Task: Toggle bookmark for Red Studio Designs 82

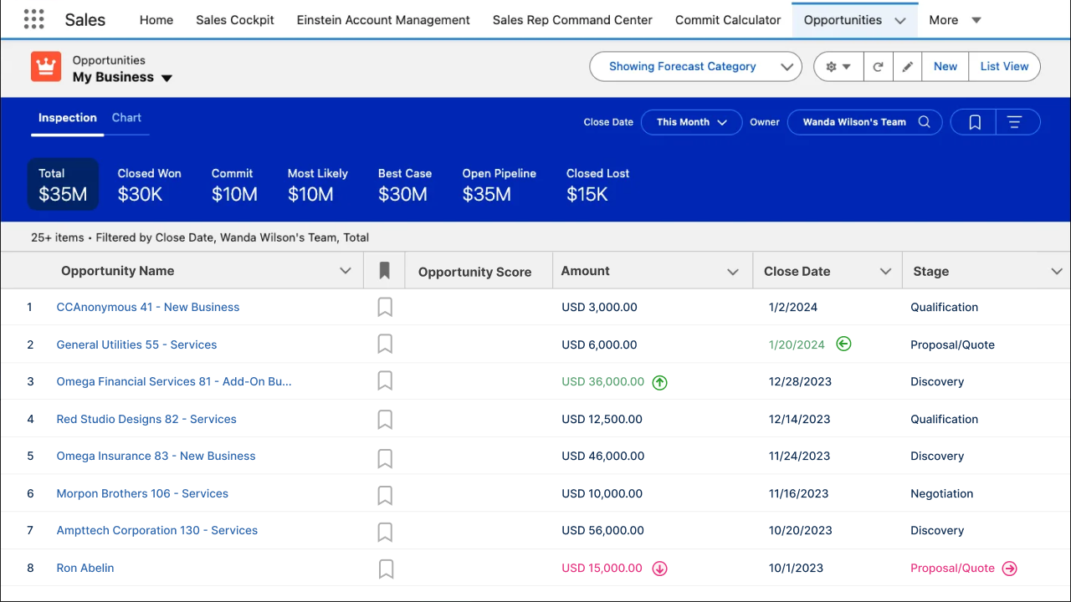Action: click(385, 420)
